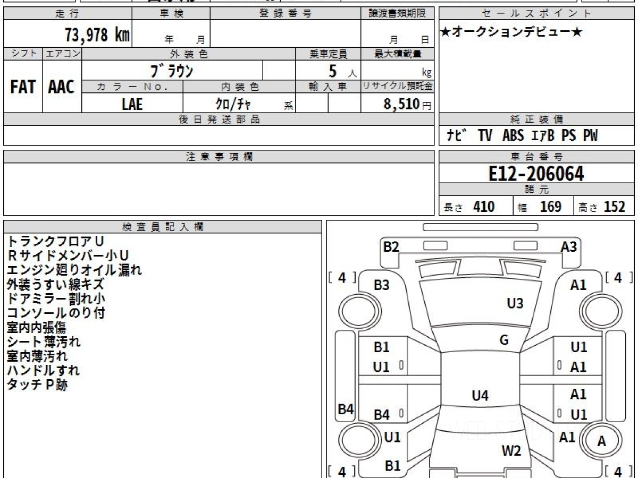Viewport: 638px width, 478px height.
Task: Click the 走行 column header
Action: point(67,13)
